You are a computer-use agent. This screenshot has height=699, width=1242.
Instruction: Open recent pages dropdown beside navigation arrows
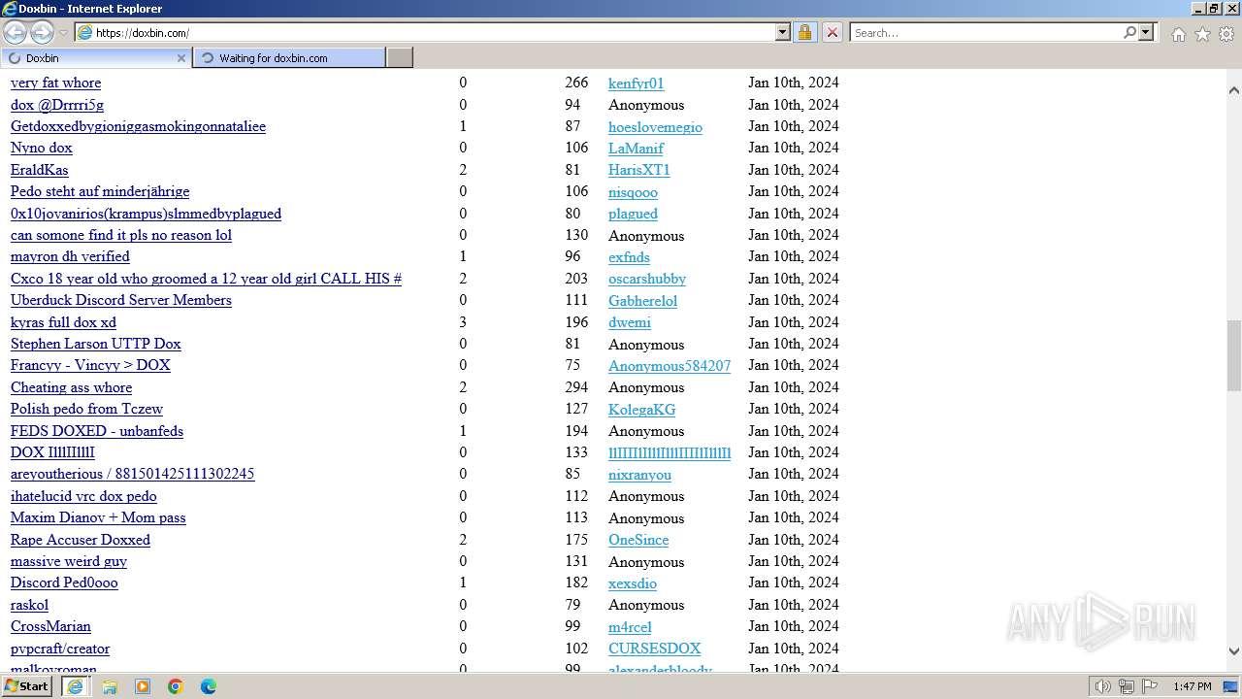pyautogui.click(x=64, y=33)
